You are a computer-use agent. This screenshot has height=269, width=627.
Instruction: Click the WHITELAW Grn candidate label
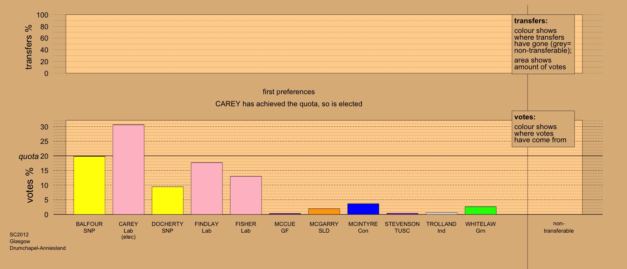(480, 227)
